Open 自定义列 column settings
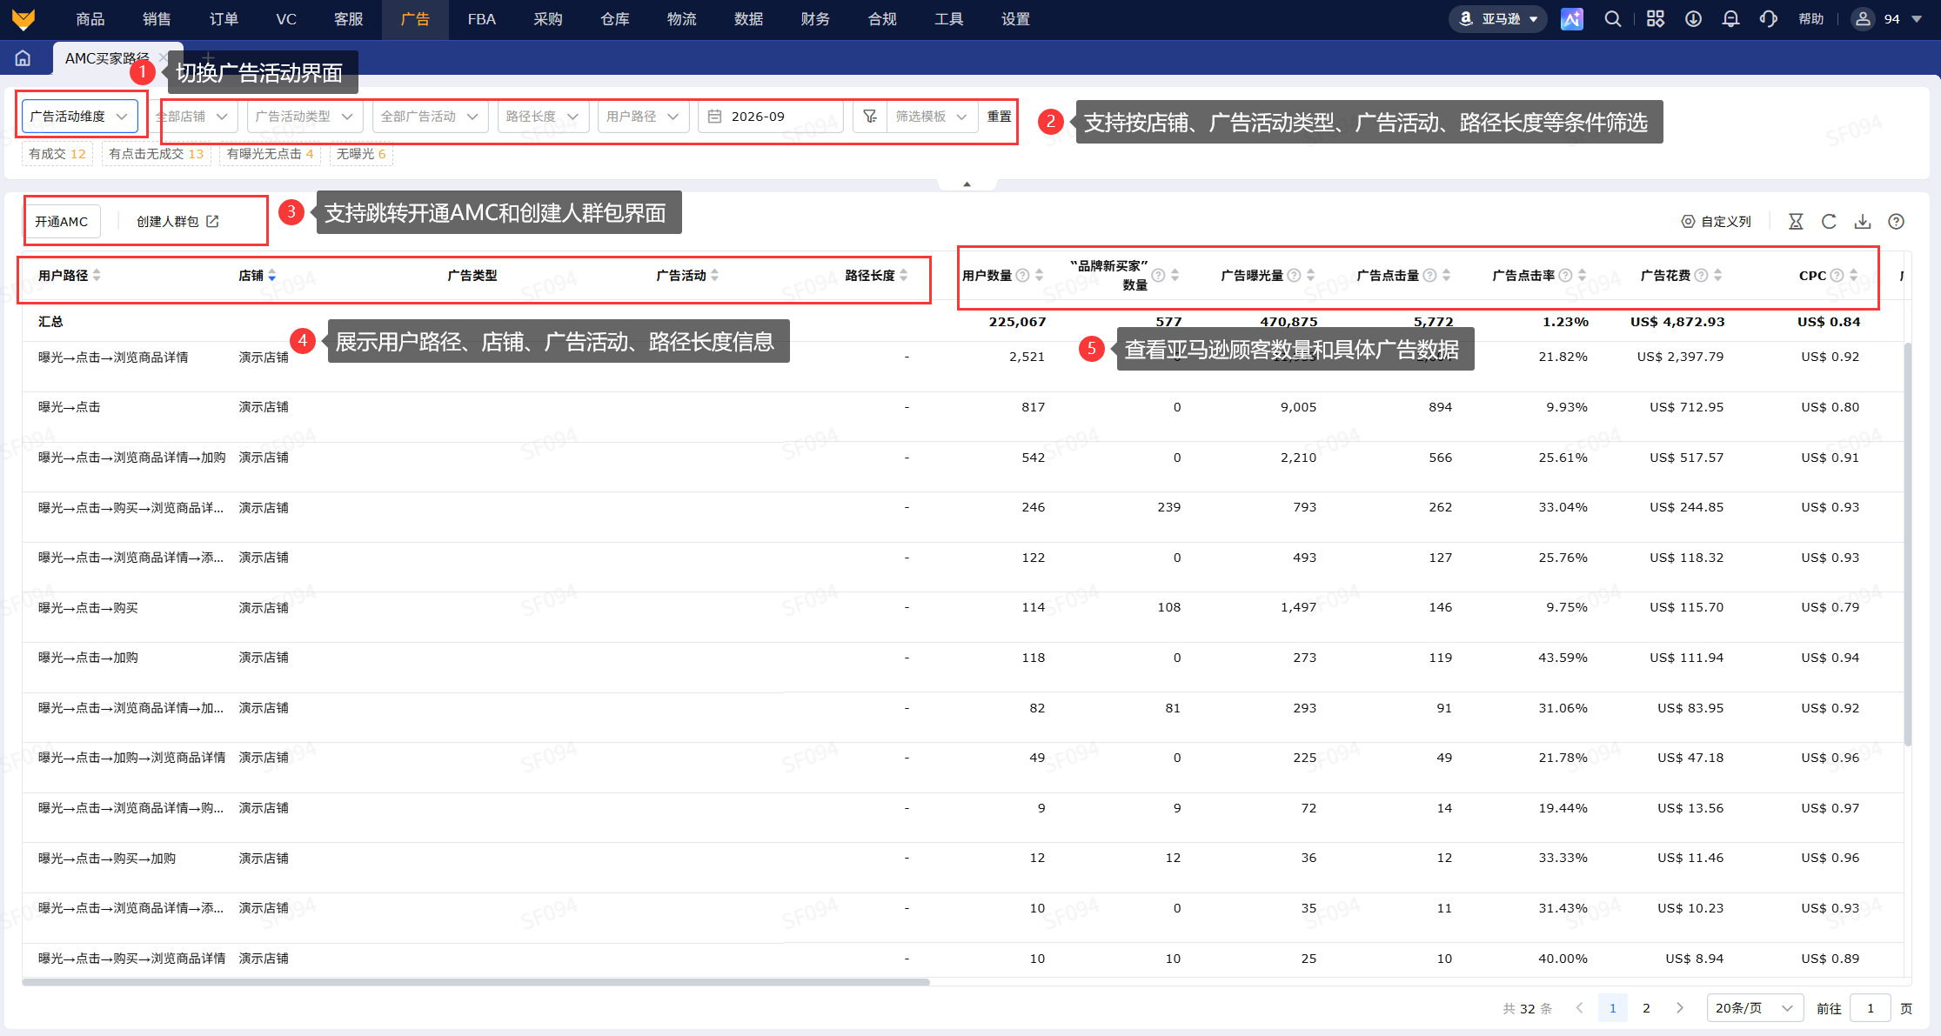The image size is (1941, 1036). pyautogui.click(x=1716, y=222)
